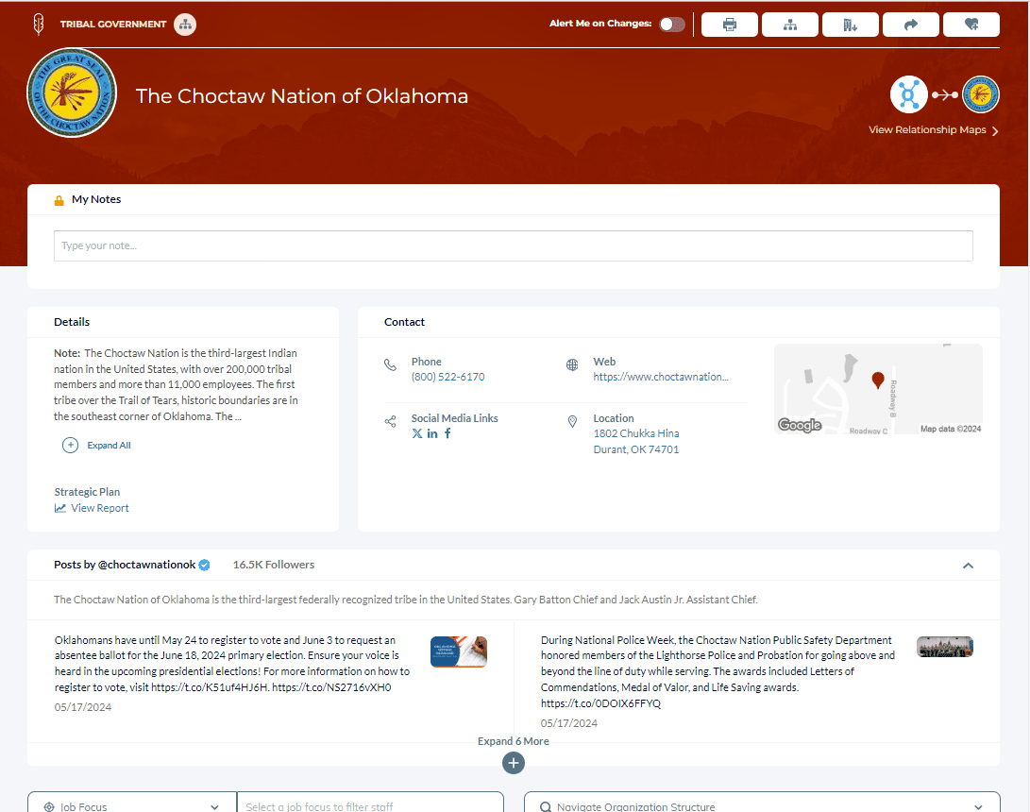This screenshot has height=812, width=1030.
Task: Click the org chart circle beside Tribal Government
Action: 185,25
